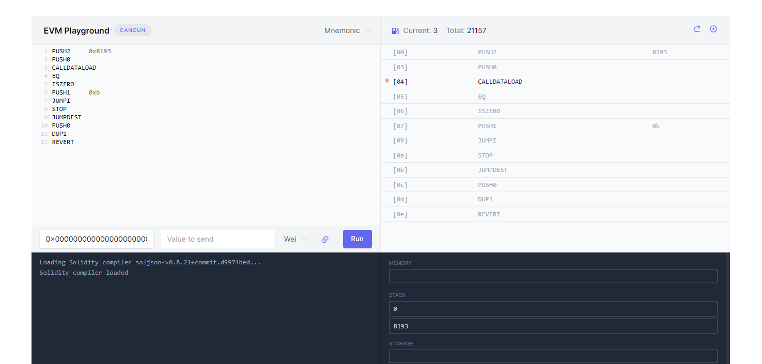Viewport: 762px width, 364px height.
Task: Click the CANCUN fork badge
Action: click(x=133, y=30)
